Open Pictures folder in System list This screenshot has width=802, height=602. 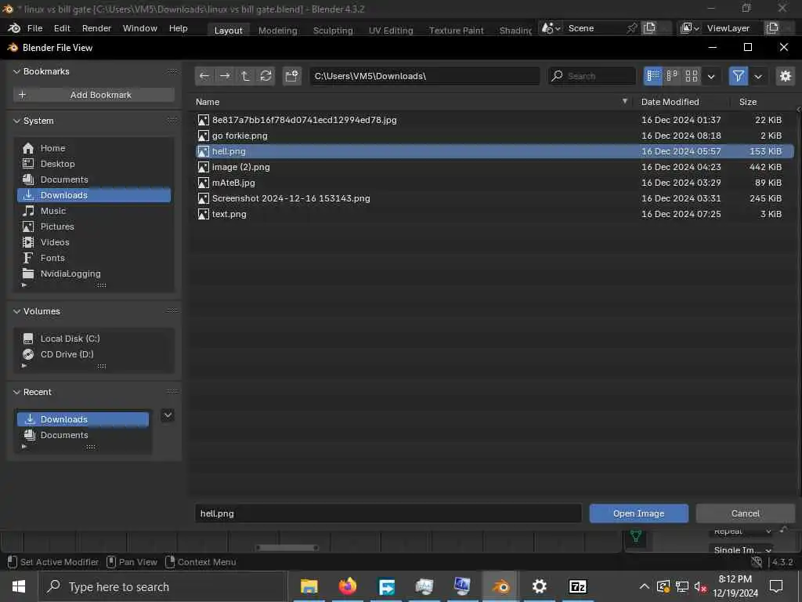pos(94,227)
